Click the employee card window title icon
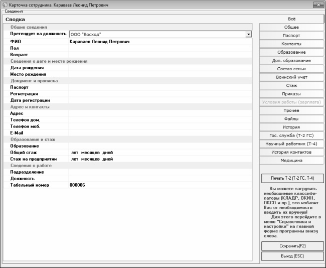This screenshot has width=326, height=268. [x=5, y=4]
